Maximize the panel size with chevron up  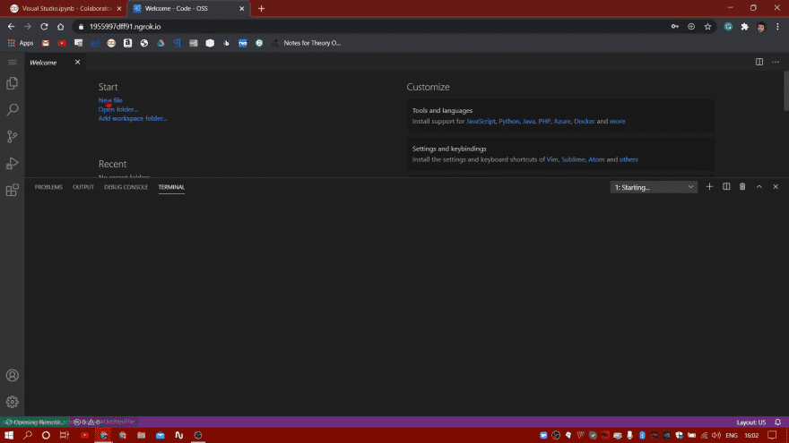[x=759, y=187]
